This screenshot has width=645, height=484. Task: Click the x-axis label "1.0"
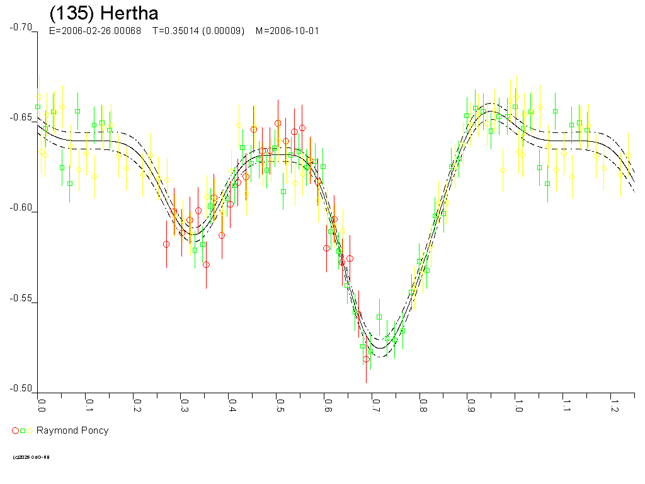[x=519, y=405]
